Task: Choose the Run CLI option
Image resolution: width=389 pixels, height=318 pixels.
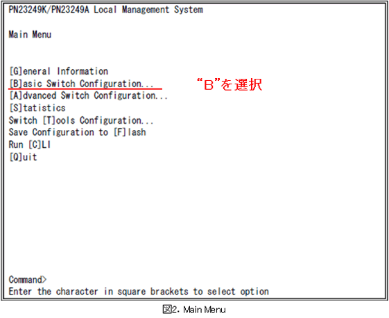Action: coord(30,144)
